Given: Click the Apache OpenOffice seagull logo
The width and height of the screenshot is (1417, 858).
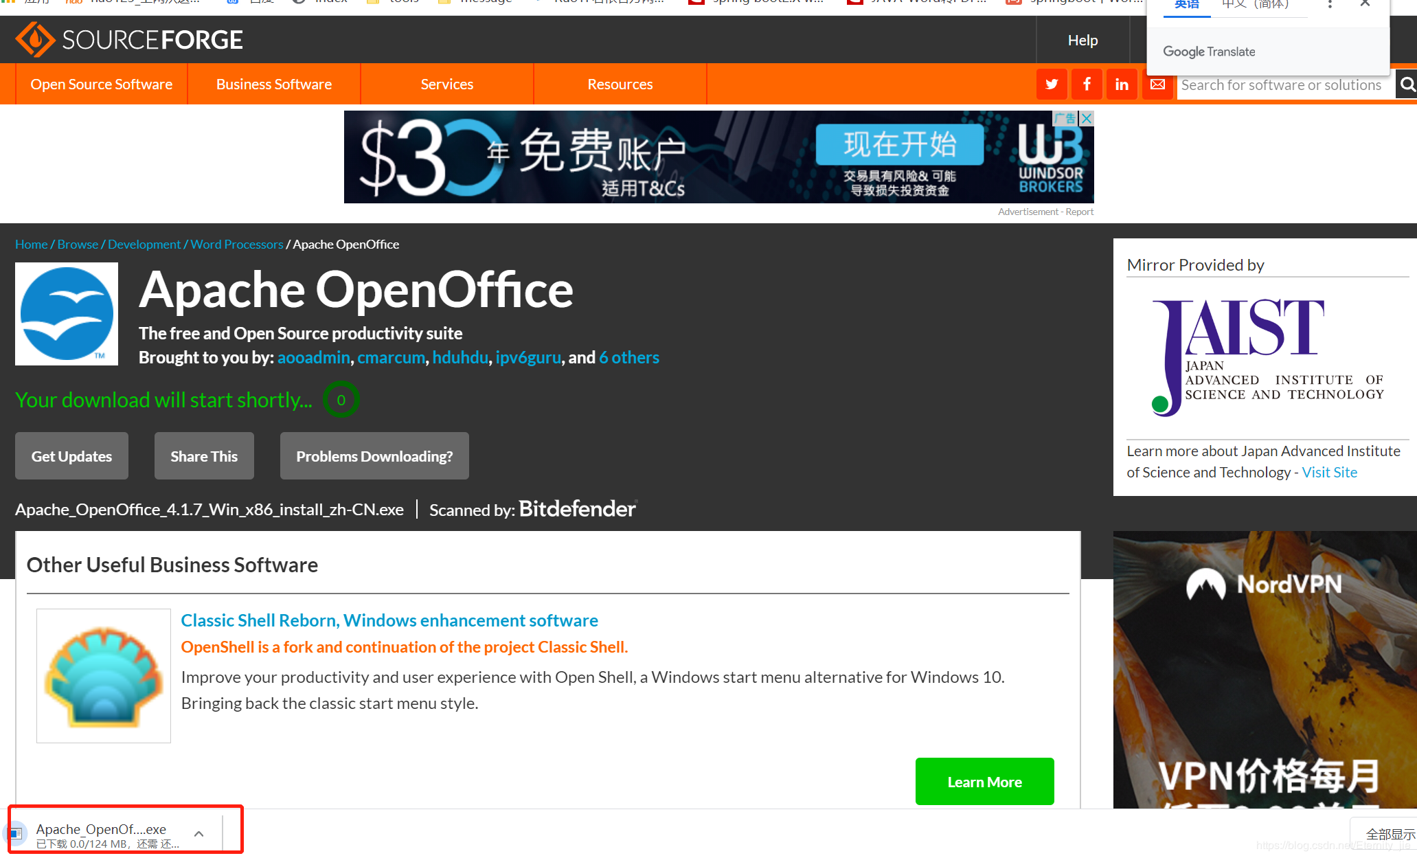Looking at the screenshot, I should [x=67, y=314].
